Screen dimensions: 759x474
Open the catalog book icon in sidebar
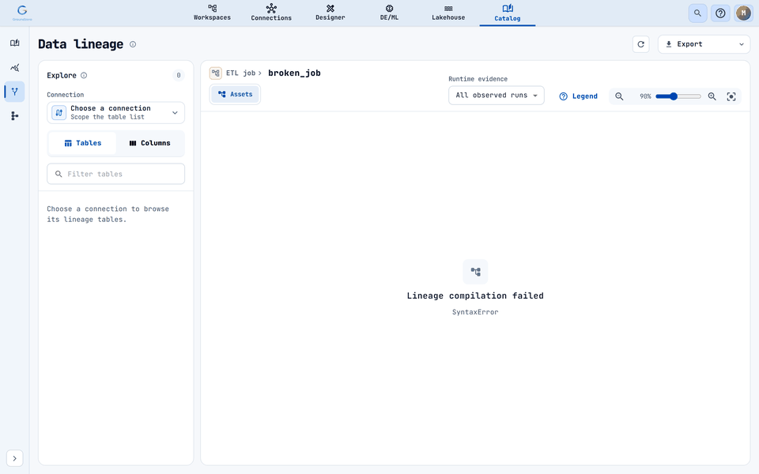click(14, 43)
